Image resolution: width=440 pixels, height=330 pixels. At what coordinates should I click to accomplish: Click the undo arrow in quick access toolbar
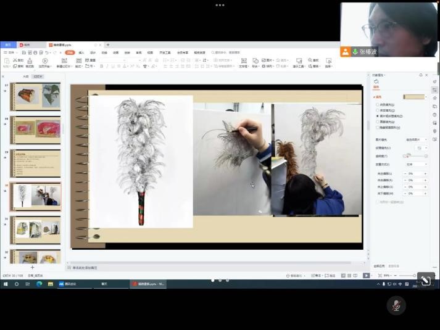click(47, 53)
